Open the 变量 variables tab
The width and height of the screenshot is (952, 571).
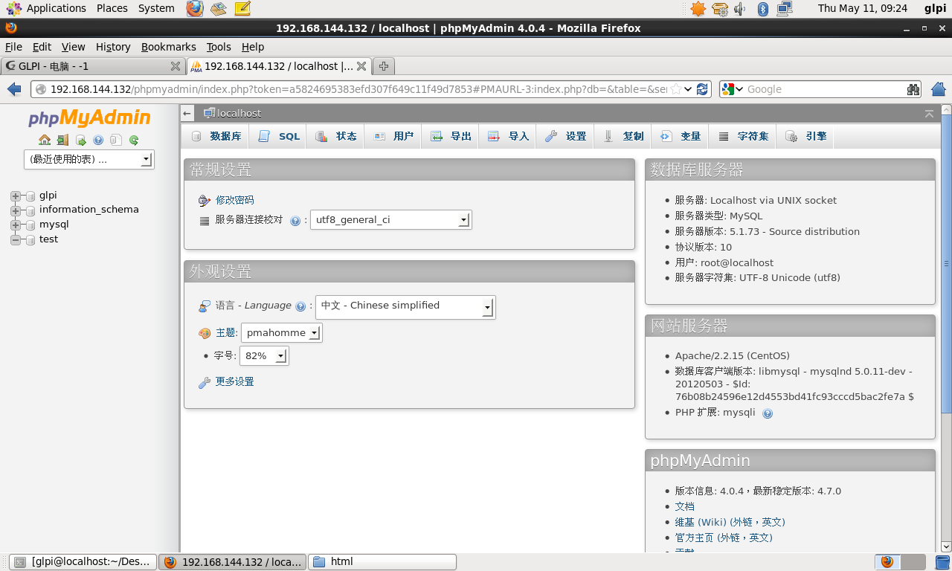[x=680, y=137]
